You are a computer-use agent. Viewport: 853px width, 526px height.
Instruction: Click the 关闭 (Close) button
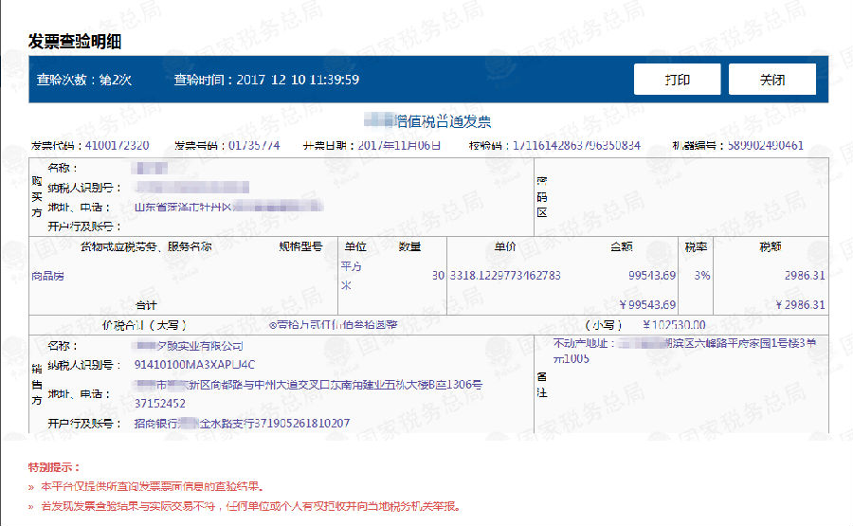(x=771, y=80)
